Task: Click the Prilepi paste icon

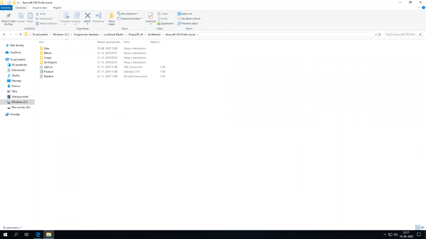Action: [x=30, y=16]
